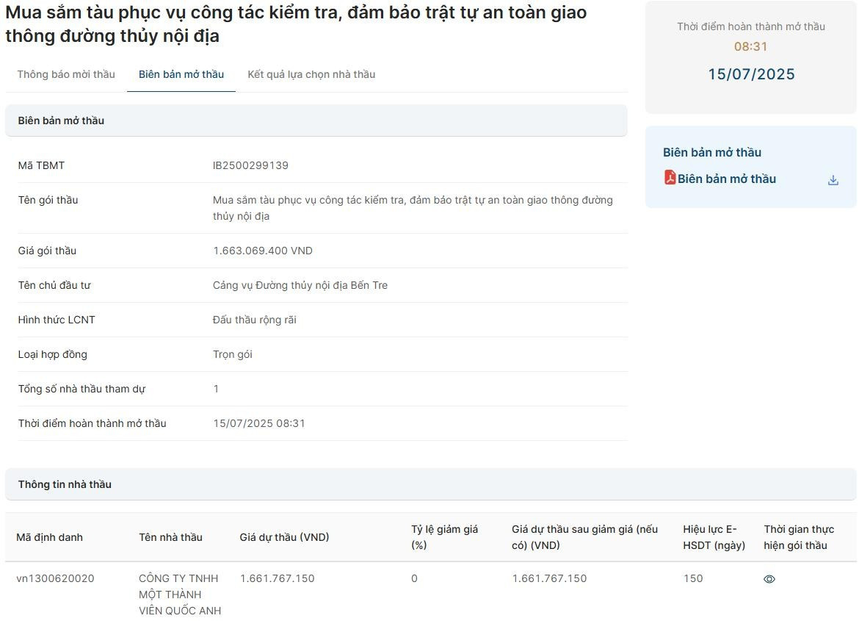The height and width of the screenshot is (621, 859).
Task: View contract duration via the eye icon
Action: 769,579
